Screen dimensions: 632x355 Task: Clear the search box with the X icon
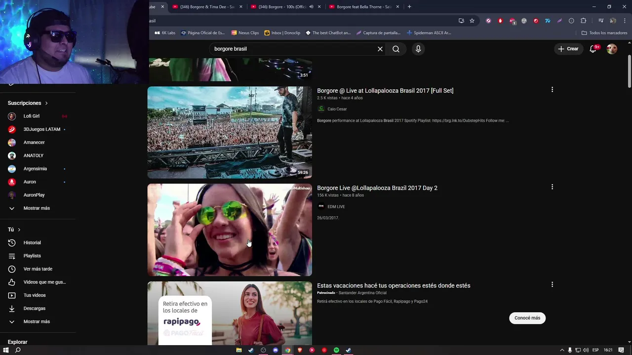[x=380, y=49]
